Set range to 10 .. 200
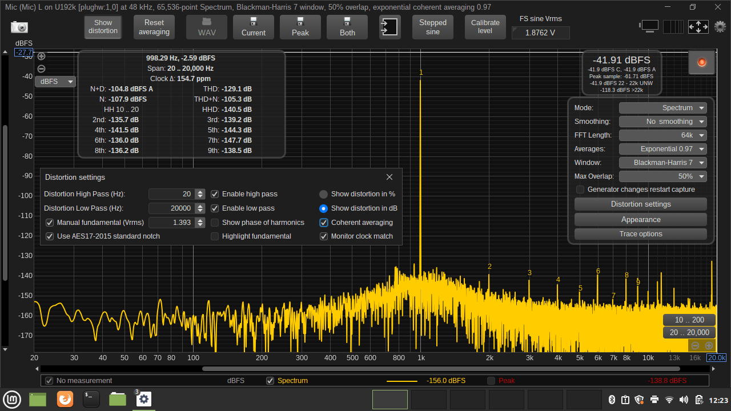Viewport: 731px width, 411px height. [x=689, y=320]
